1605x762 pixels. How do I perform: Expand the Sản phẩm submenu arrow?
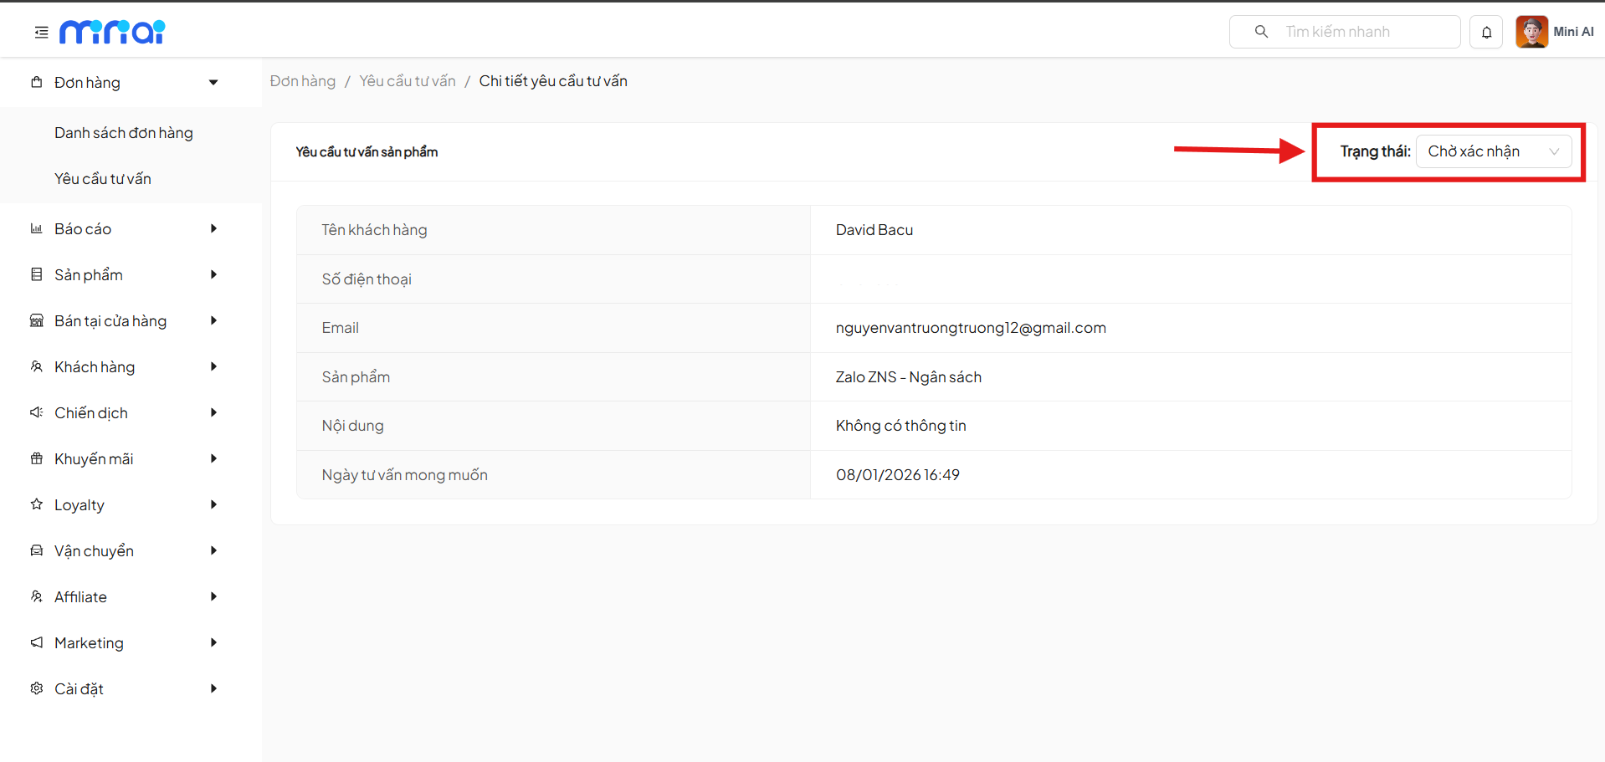pos(213,274)
